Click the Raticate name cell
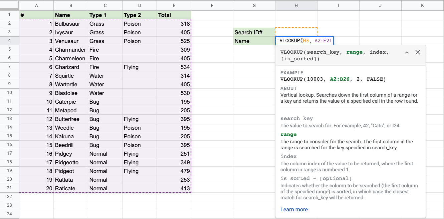444x219 pixels. coord(70,188)
